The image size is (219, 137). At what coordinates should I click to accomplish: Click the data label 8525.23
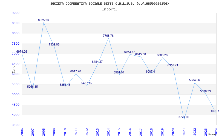44,20
